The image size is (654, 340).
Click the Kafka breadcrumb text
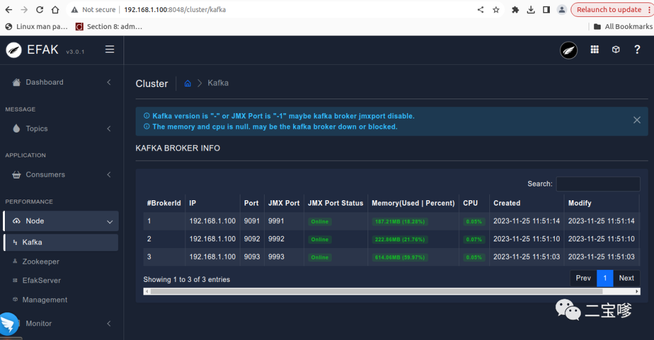click(x=218, y=83)
